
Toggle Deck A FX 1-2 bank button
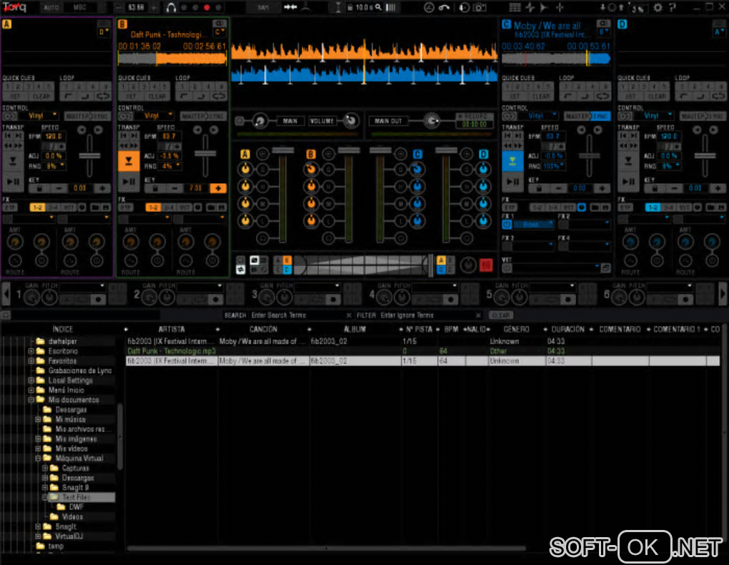click(37, 207)
